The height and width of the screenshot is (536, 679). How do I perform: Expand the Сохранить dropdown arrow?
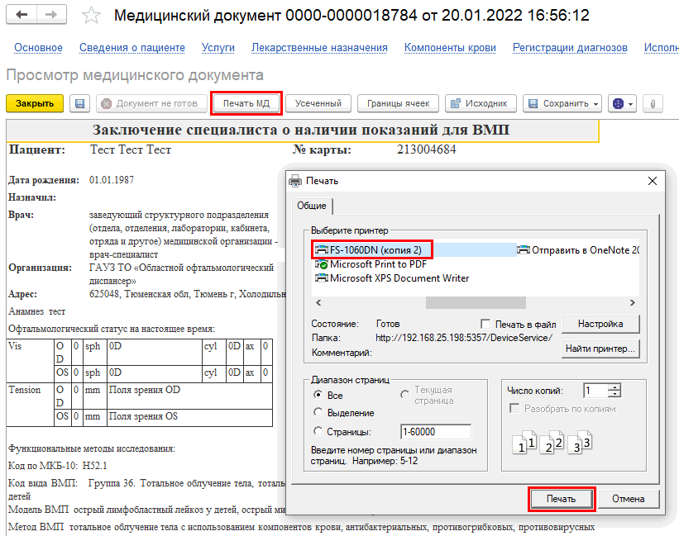click(x=595, y=104)
